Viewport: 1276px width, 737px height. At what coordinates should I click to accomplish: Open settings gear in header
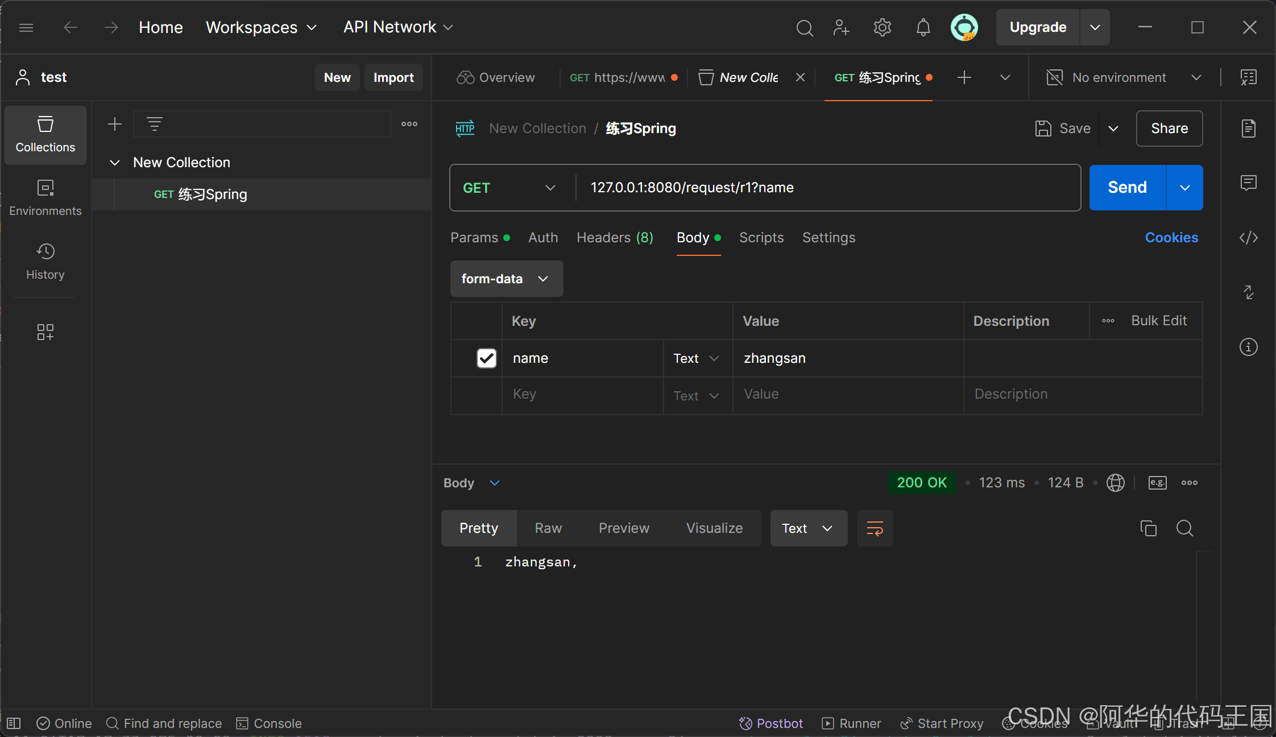coord(882,27)
